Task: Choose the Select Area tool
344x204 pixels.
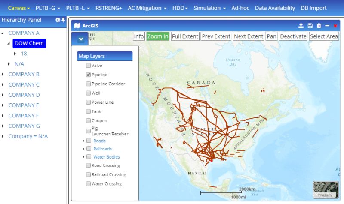Action: tap(324, 36)
